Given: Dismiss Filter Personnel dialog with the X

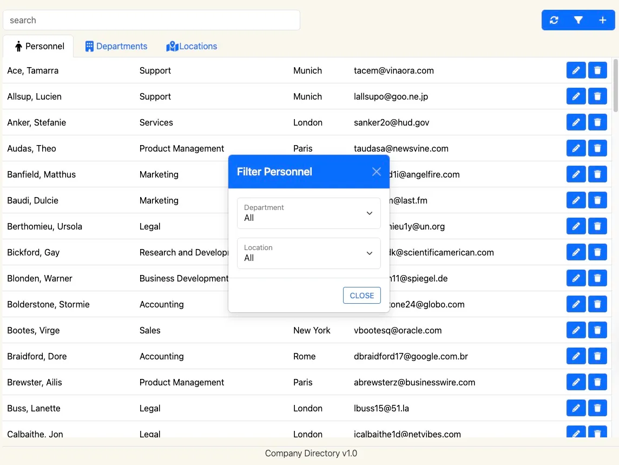Looking at the screenshot, I should coord(377,172).
